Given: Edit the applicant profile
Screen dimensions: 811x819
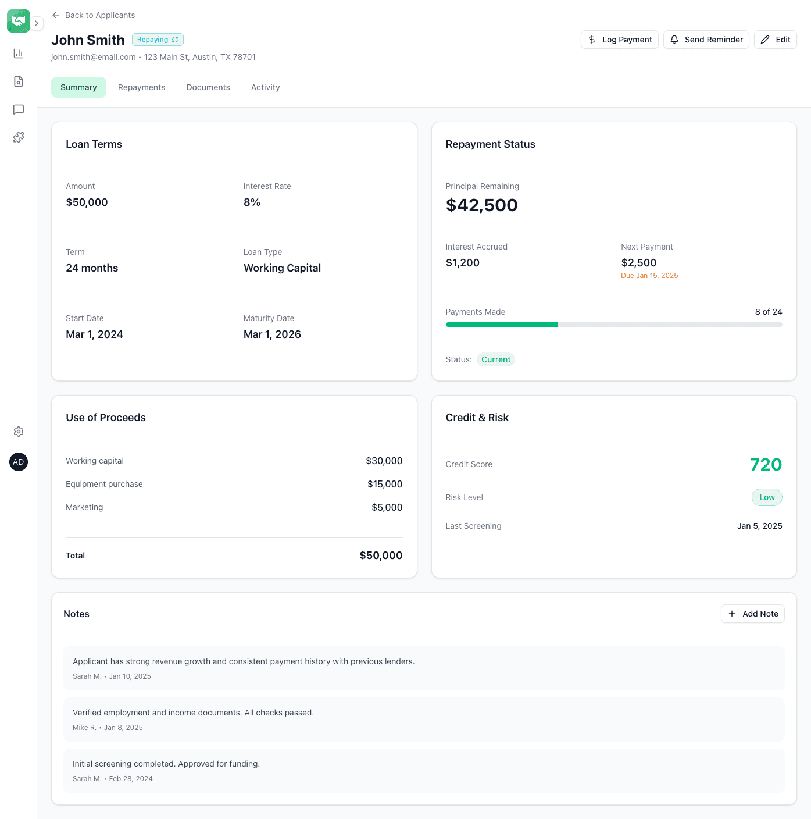Looking at the screenshot, I should (776, 40).
